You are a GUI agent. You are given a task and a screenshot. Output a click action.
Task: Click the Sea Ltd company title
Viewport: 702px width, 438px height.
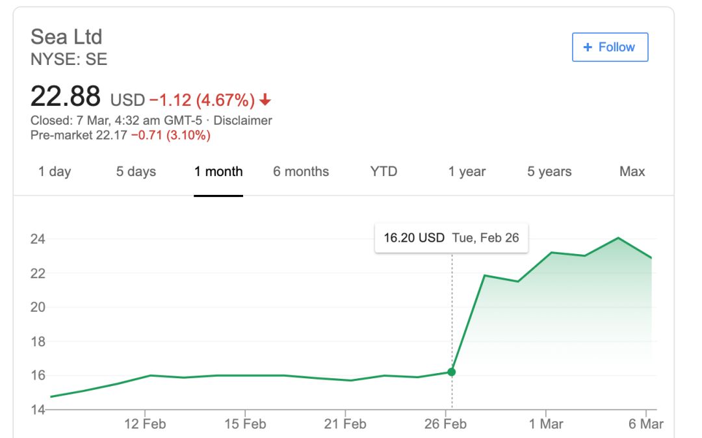point(66,36)
